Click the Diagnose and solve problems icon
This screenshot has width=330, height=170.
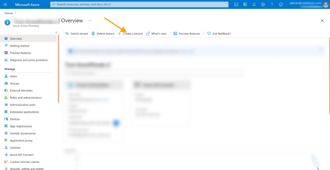click(6, 60)
